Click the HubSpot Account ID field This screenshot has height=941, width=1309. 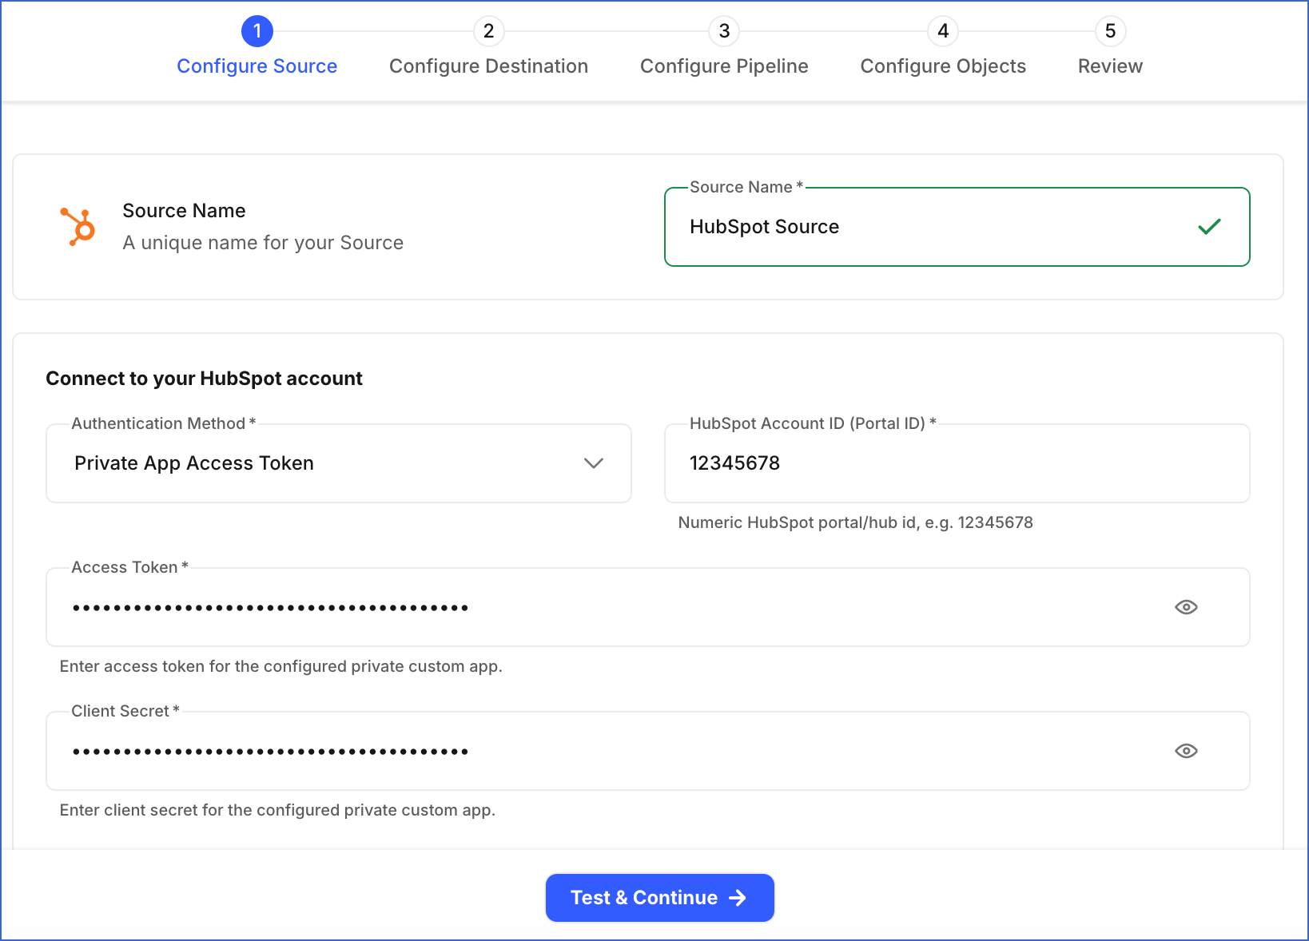click(957, 463)
